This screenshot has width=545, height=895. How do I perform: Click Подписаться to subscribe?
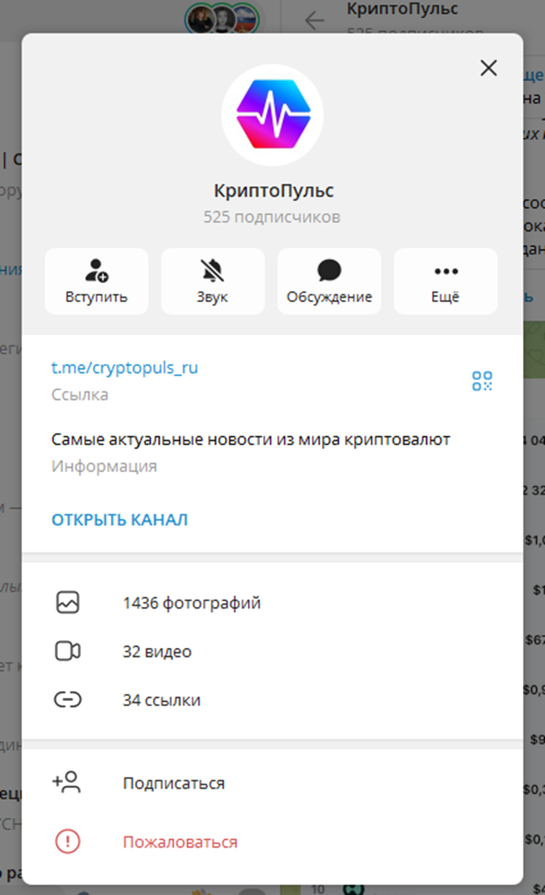(x=272, y=783)
